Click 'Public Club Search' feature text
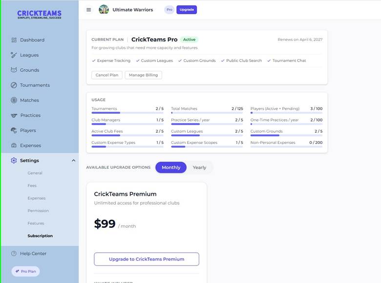 (244, 61)
